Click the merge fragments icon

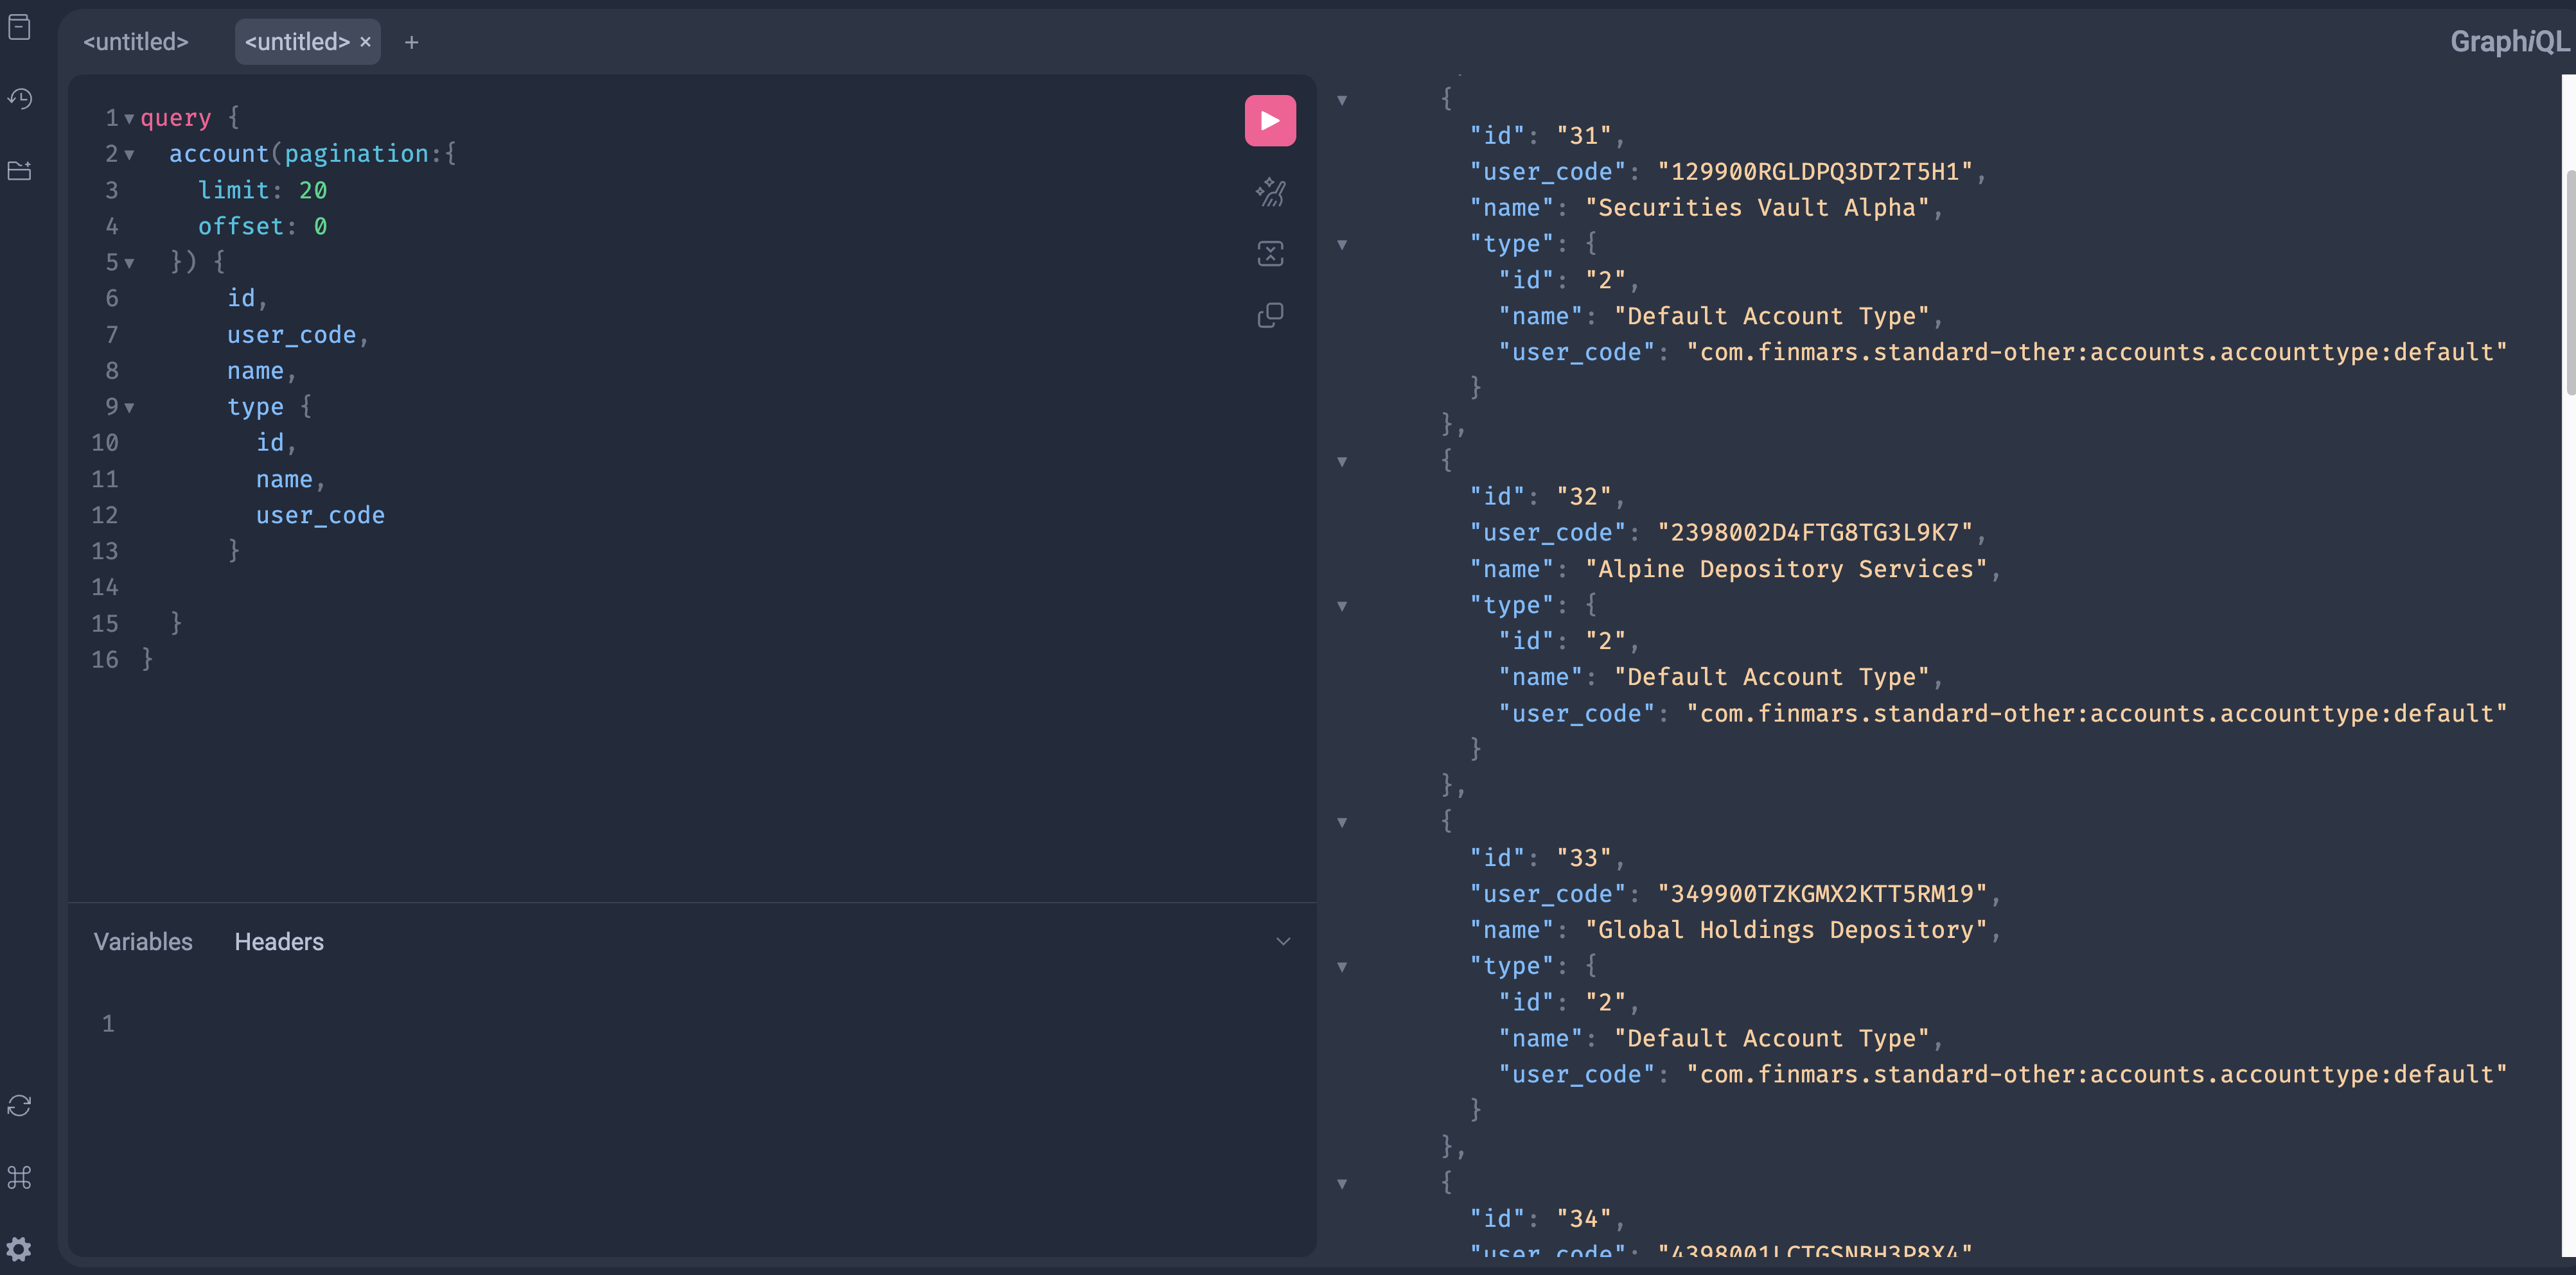1269,254
